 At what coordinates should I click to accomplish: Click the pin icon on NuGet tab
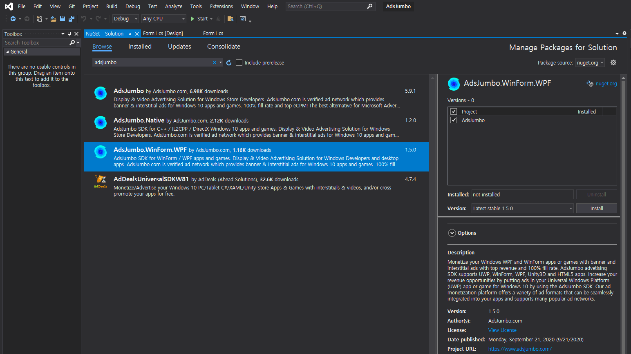click(130, 34)
